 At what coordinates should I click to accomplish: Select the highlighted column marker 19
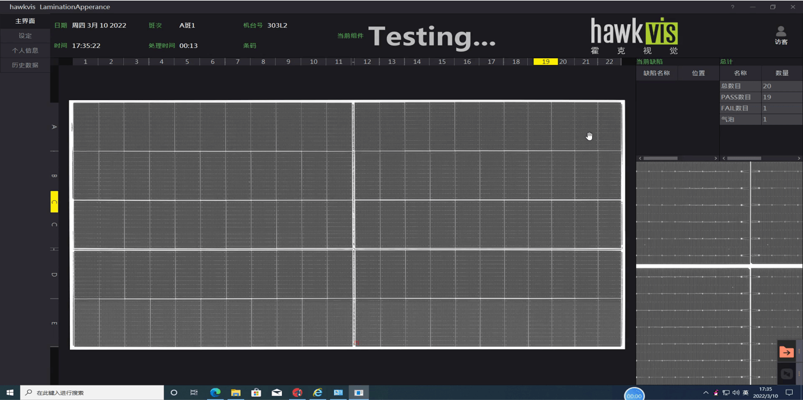pos(545,62)
